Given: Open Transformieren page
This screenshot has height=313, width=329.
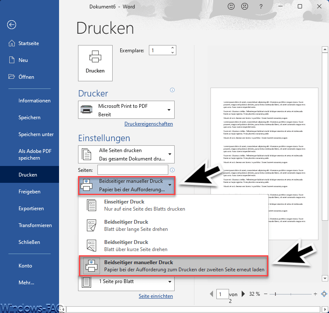Looking at the screenshot, I should 35,225.
